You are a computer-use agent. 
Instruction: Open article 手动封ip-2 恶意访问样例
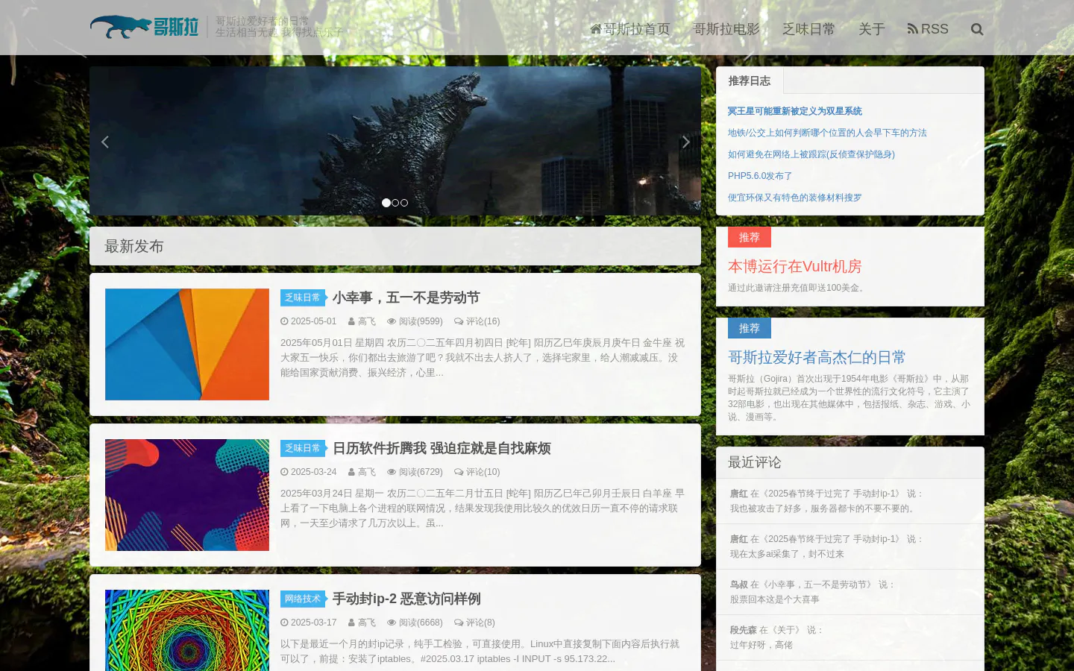(406, 599)
